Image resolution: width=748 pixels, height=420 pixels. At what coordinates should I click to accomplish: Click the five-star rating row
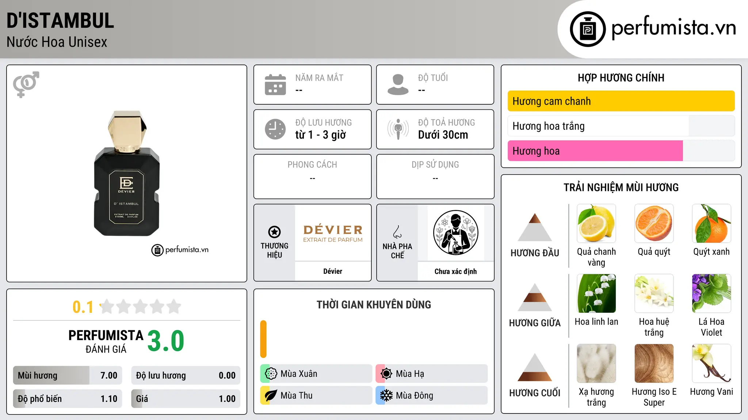141,307
